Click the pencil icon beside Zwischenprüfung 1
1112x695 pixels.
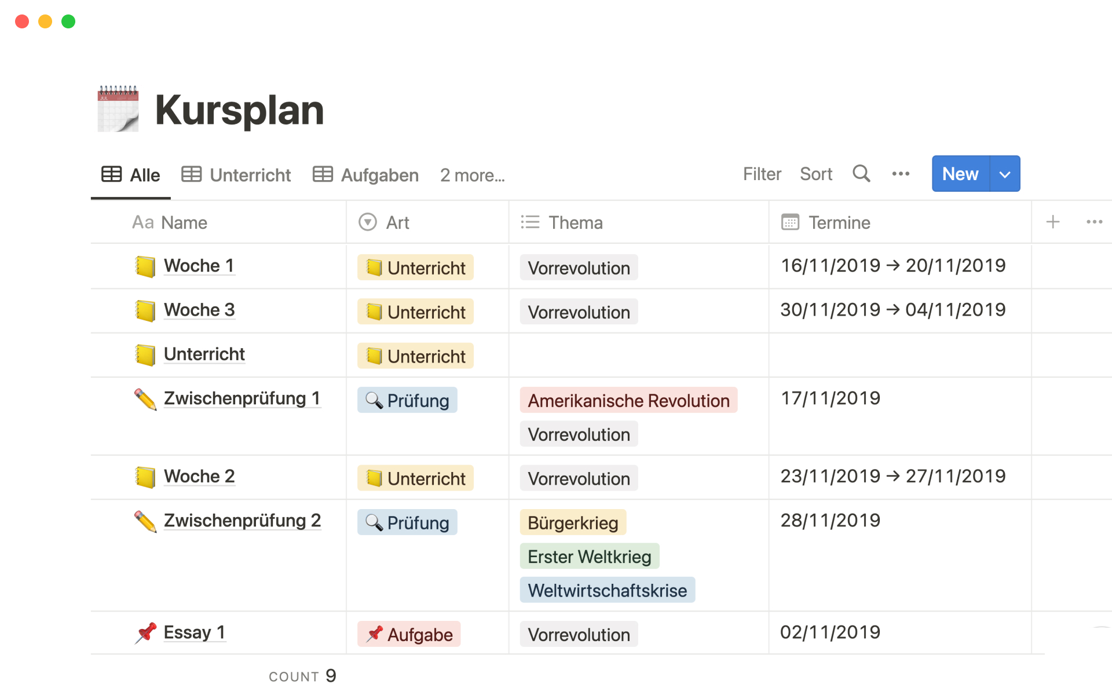(145, 399)
